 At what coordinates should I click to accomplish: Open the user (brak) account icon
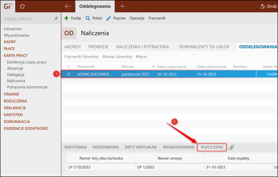(263, 7)
